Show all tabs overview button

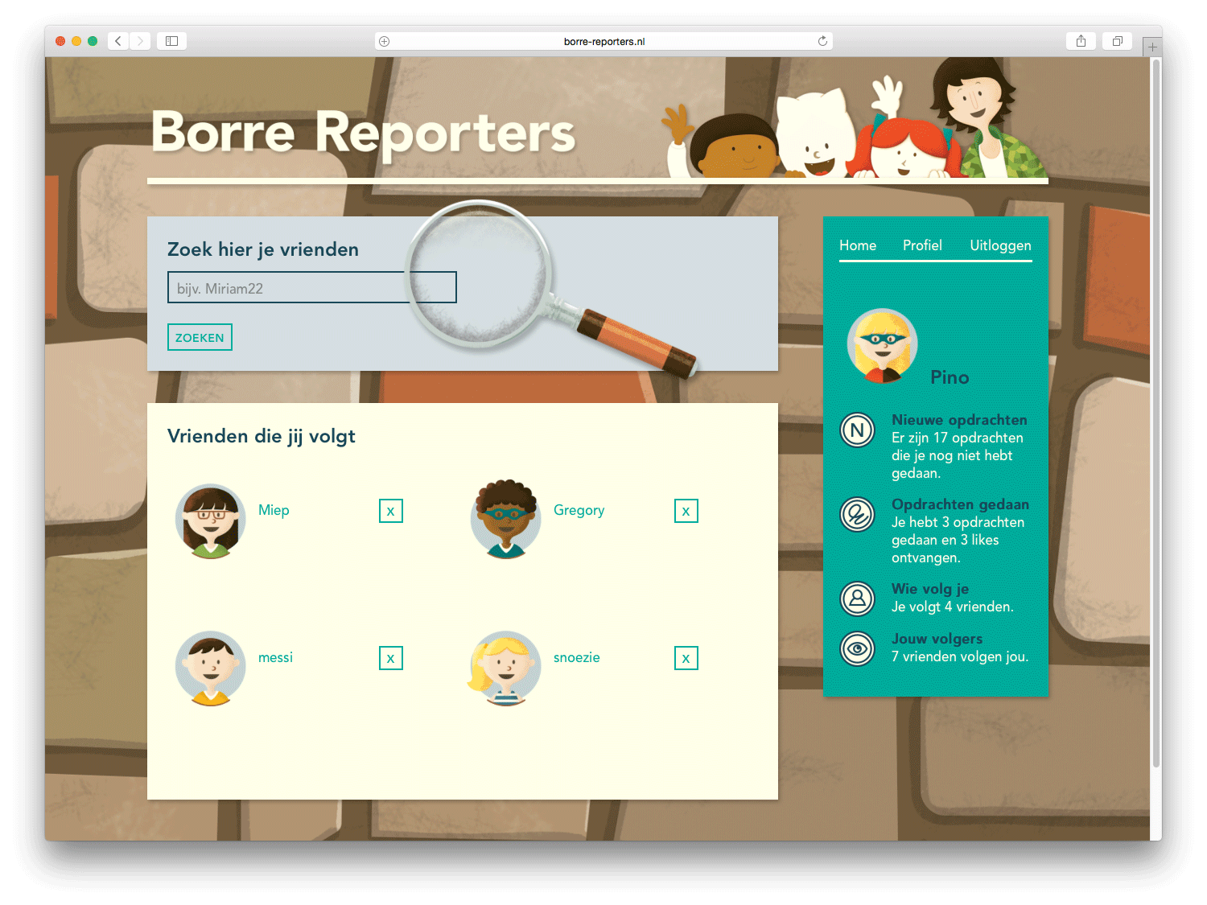click(1117, 41)
